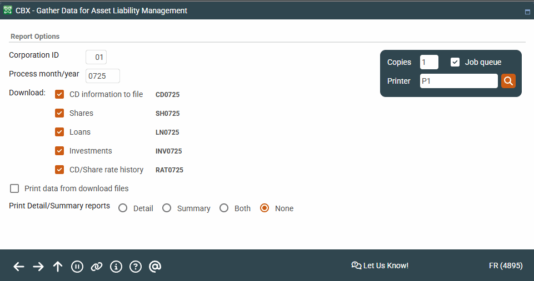This screenshot has width=534, height=281.
Task: Open the question mark help icon
Action: (x=136, y=267)
